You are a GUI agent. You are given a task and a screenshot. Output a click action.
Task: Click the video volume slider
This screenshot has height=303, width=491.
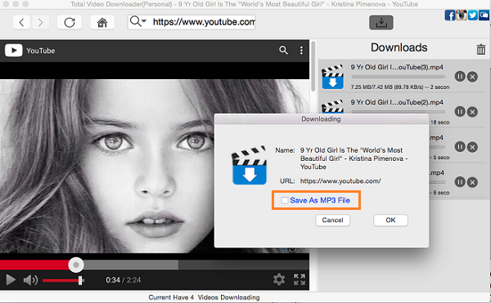click(x=63, y=280)
